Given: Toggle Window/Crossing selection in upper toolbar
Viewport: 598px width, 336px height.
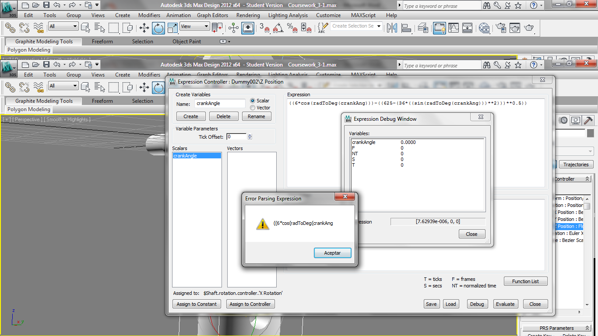Looking at the screenshot, I should point(128,28).
